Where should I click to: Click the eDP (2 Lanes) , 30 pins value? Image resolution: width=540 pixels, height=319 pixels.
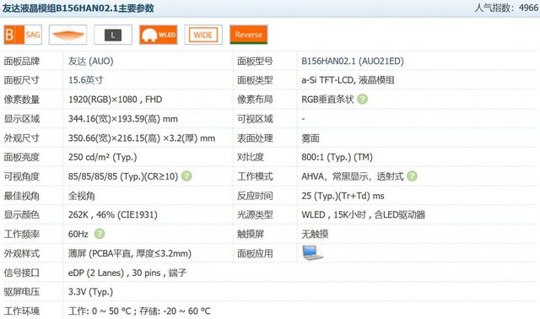tap(127, 273)
